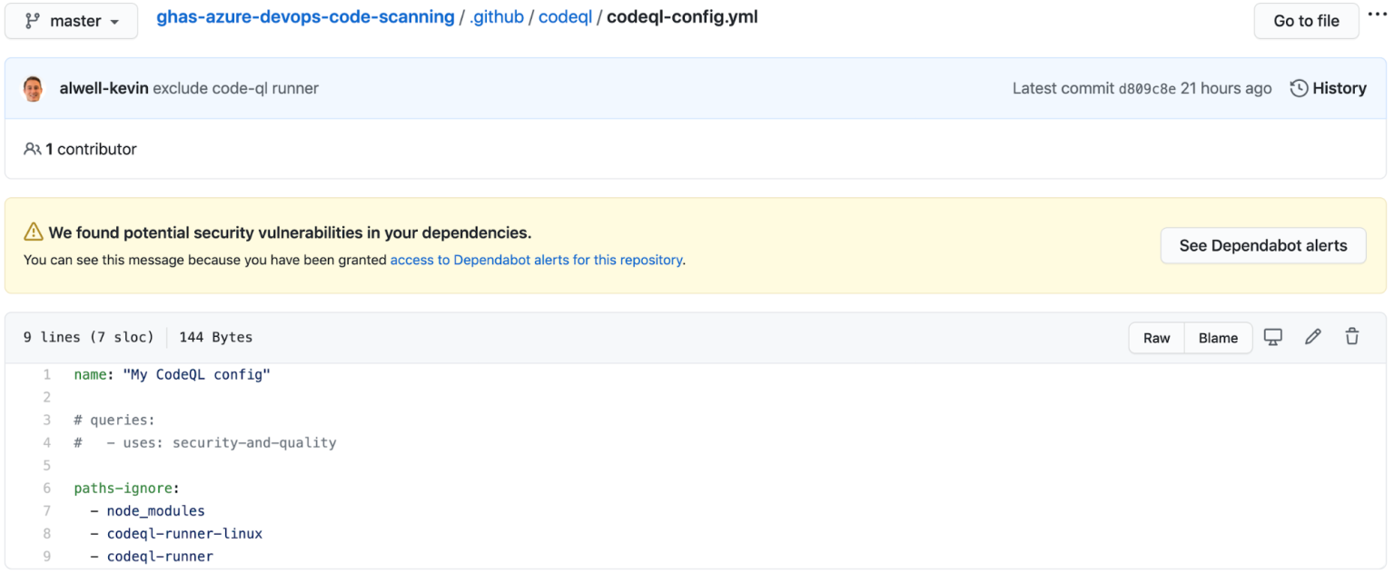The height and width of the screenshot is (574, 1394).
Task: Navigate to the .github folder breadcrumb
Action: pyautogui.click(x=496, y=17)
